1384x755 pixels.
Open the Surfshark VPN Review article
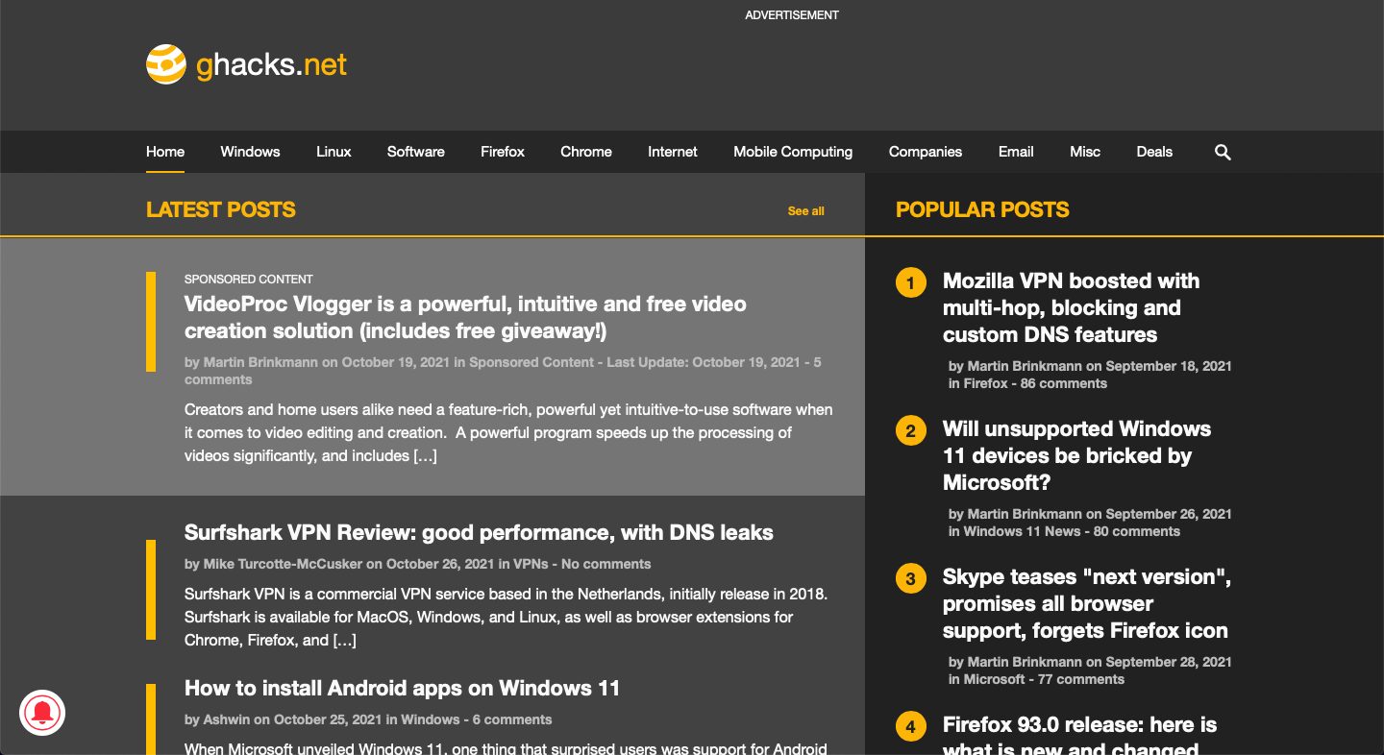pos(479,532)
